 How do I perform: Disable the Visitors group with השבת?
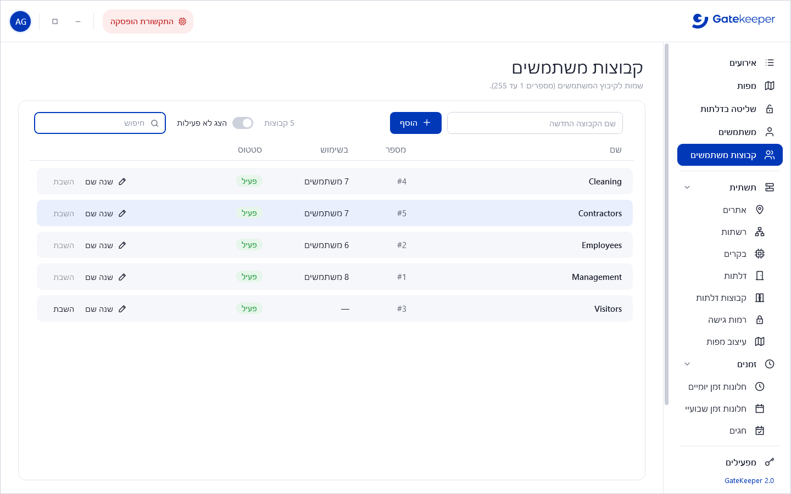point(64,309)
